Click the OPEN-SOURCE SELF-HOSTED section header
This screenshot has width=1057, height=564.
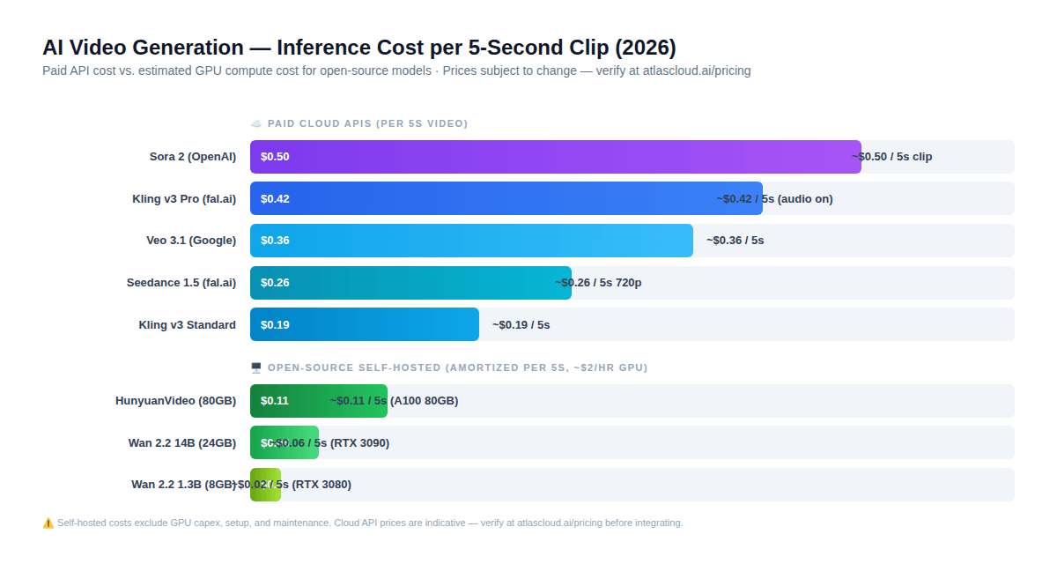point(457,367)
